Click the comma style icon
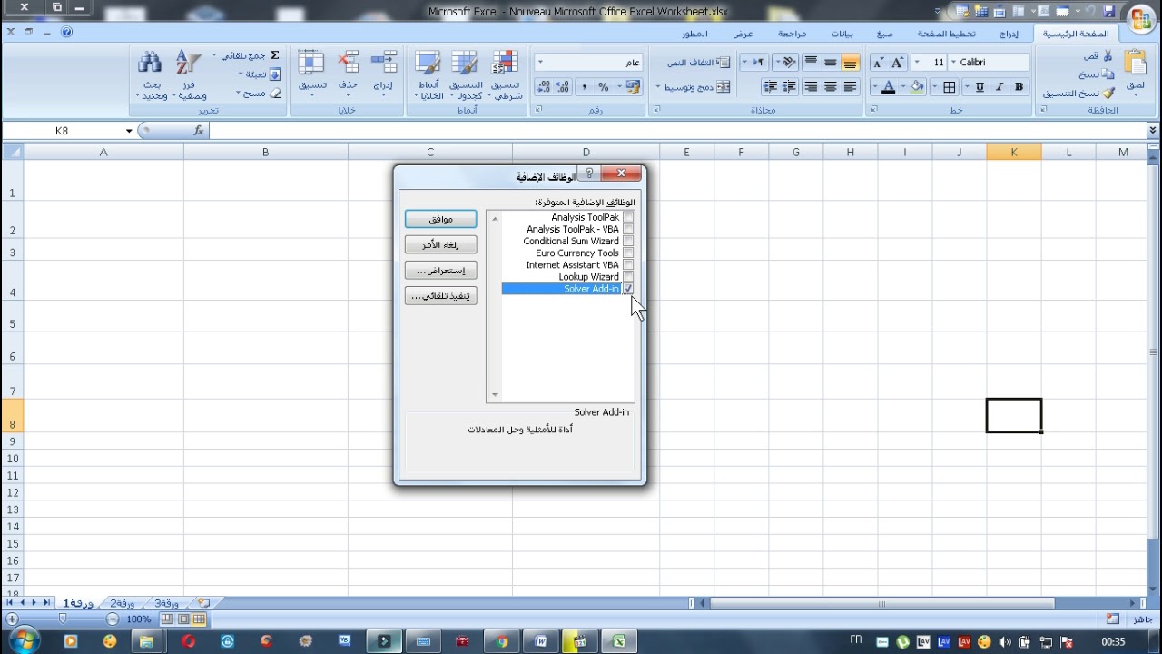 coord(584,87)
